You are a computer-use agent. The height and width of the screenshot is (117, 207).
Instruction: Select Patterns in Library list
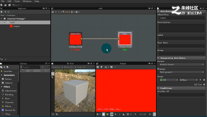[9, 83]
